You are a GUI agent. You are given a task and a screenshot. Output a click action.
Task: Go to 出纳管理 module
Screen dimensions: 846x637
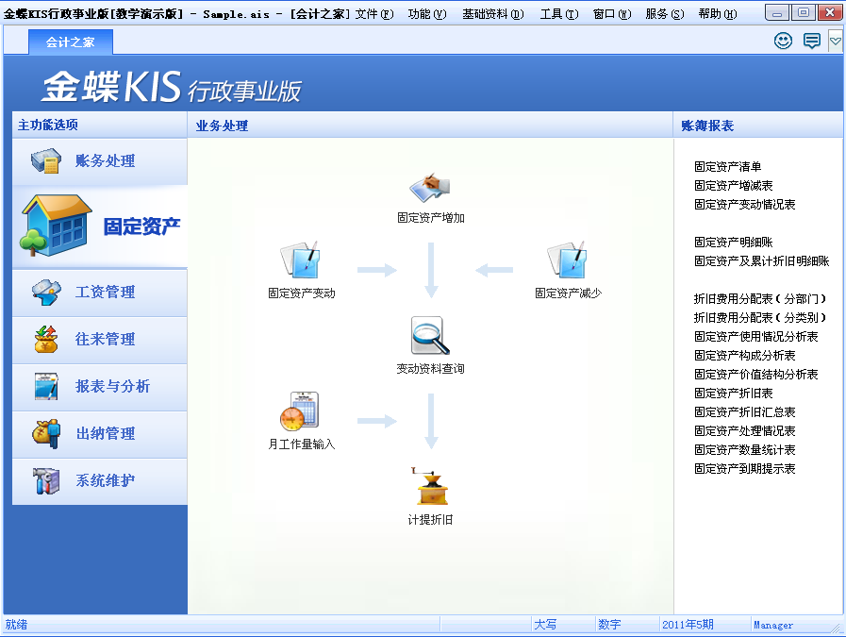100,433
